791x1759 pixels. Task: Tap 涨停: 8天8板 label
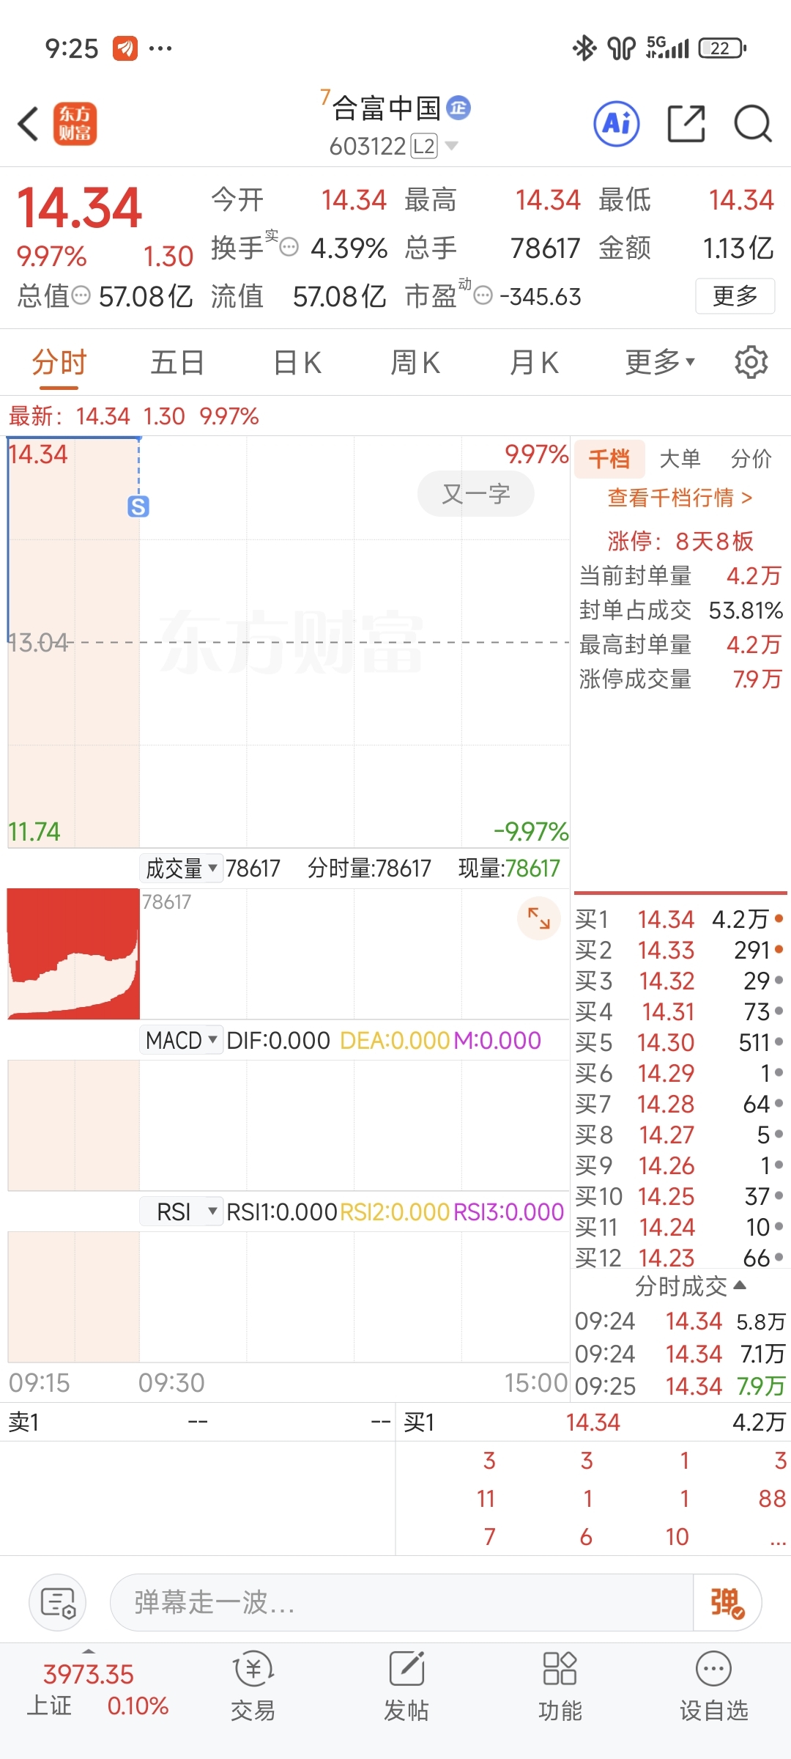[680, 541]
